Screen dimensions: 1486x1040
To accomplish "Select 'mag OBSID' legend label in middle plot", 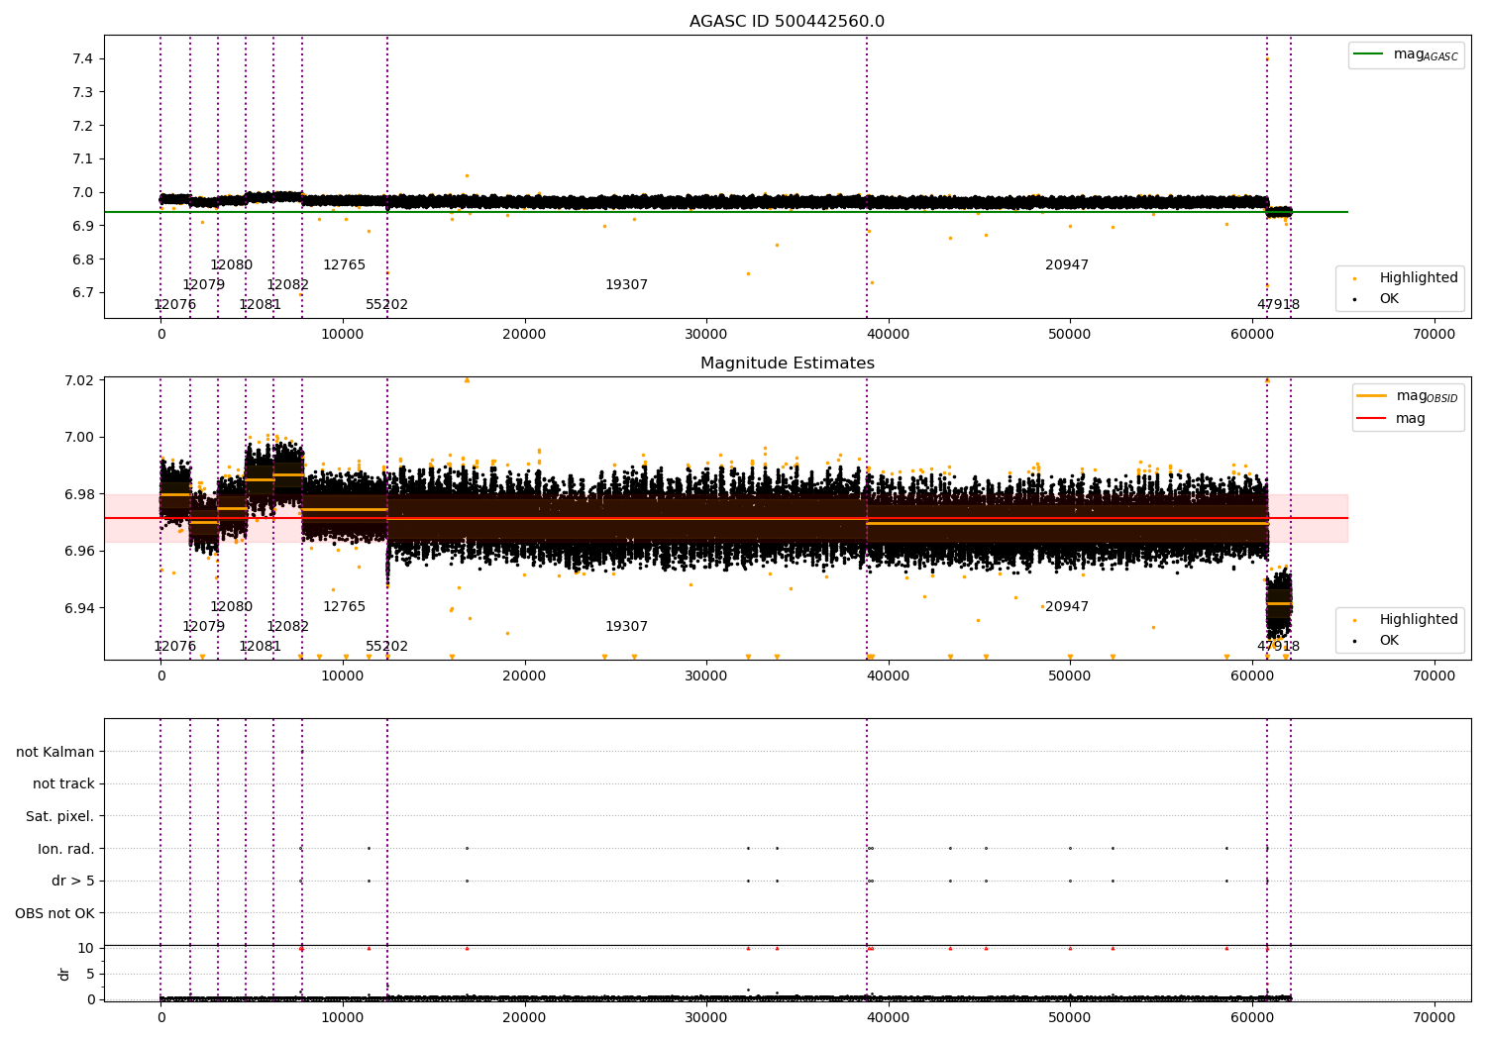I will pyautogui.click(x=1428, y=397).
